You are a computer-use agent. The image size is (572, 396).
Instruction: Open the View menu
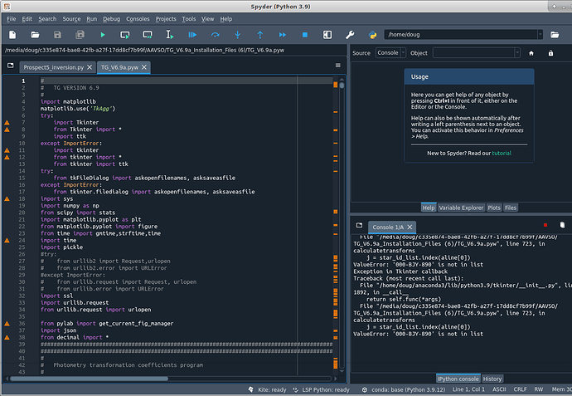[x=207, y=19]
